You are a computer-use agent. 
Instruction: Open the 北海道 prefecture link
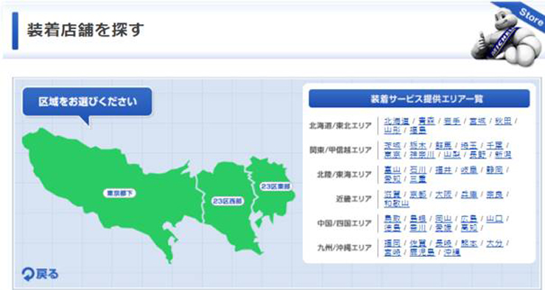[396, 121]
